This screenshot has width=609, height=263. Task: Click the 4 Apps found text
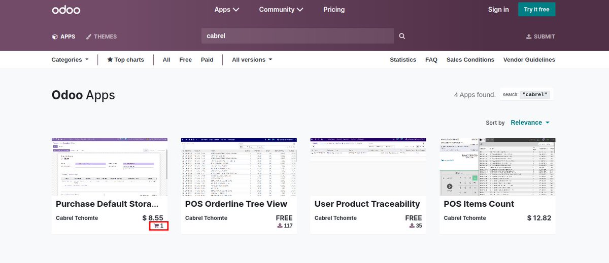(x=475, y=95)
